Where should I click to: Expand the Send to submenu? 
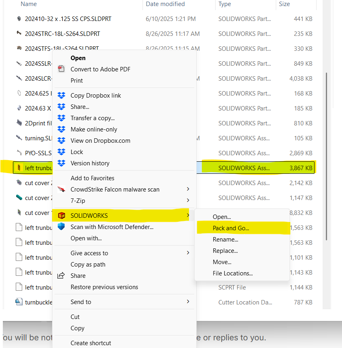tap(188, 302)
